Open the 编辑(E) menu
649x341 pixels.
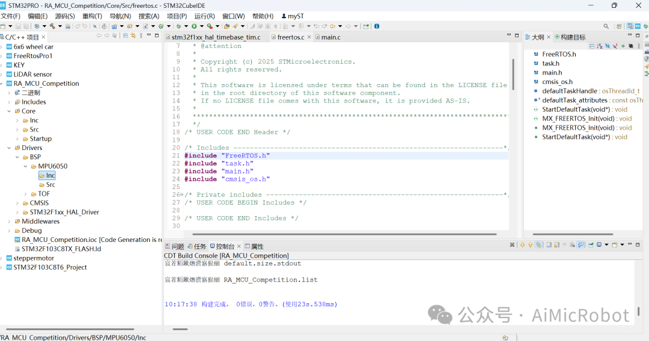(x=38, y=16)
